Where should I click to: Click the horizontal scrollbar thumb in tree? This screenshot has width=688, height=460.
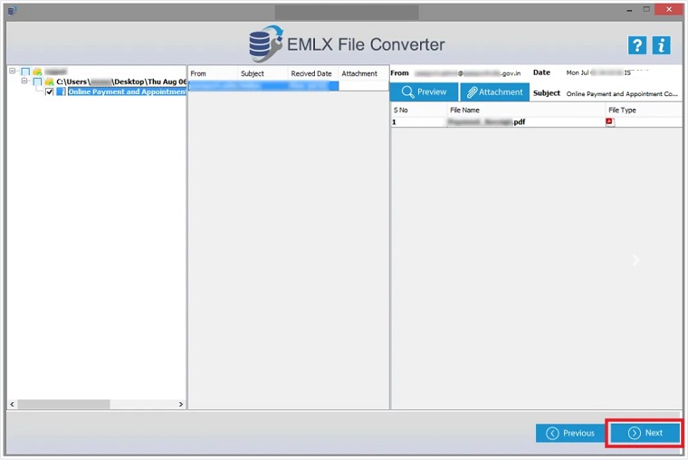pos(63,404)
